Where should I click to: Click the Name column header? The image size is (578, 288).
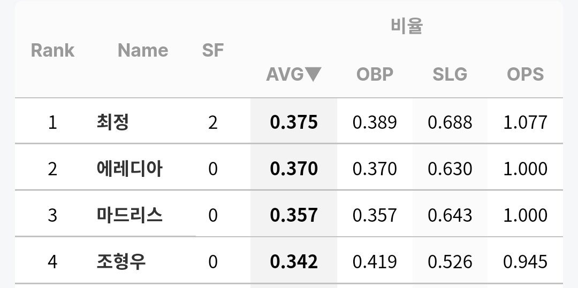coord(143,50)
